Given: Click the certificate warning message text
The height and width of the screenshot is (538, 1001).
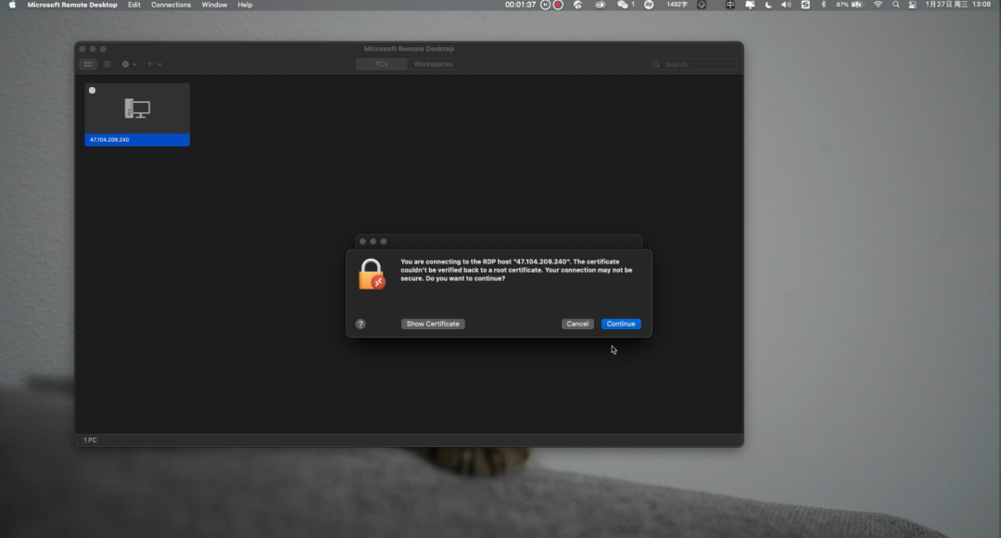Looking at the screenshot, I should [x=516, y=270].
